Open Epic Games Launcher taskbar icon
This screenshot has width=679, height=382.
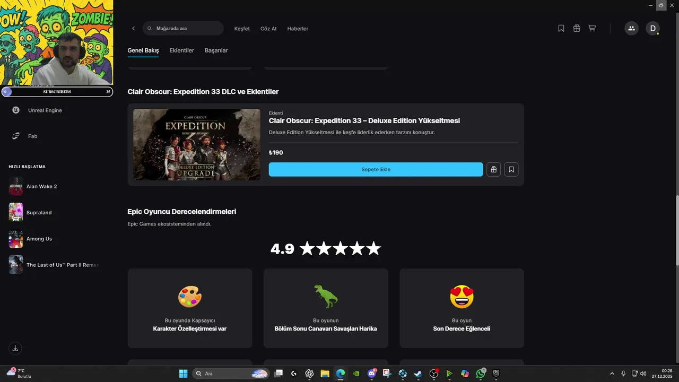496,374
